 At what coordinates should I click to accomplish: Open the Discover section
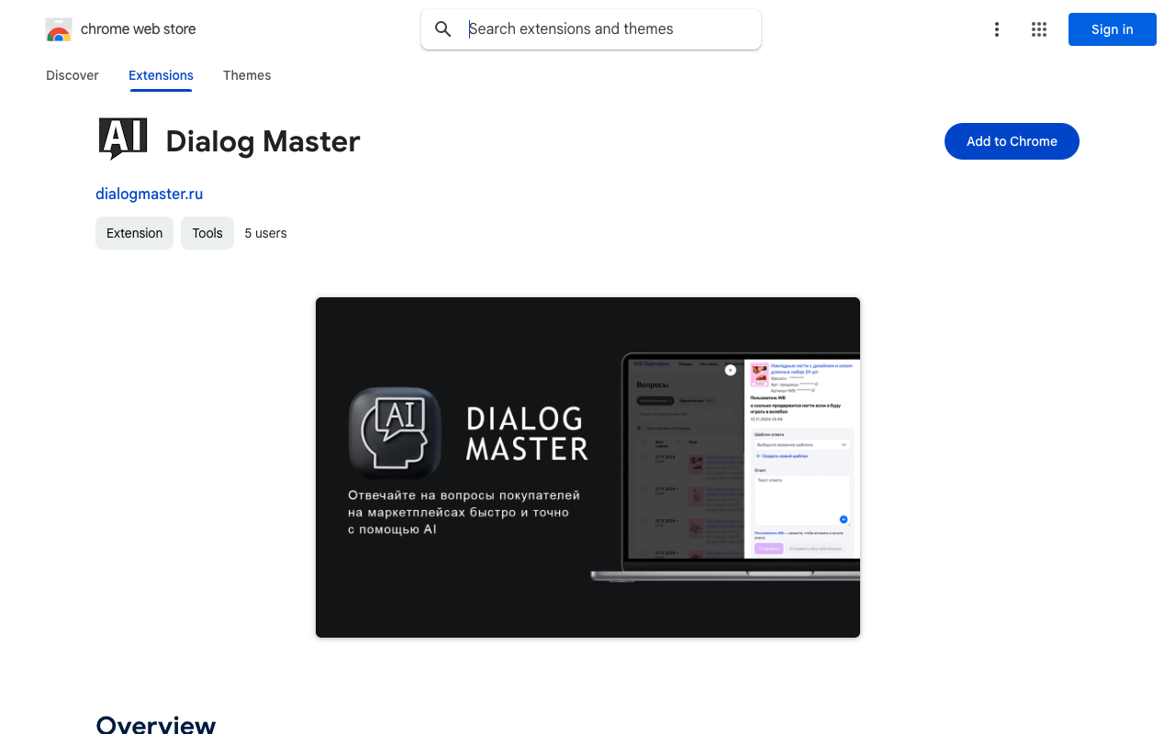pos(72,75)
